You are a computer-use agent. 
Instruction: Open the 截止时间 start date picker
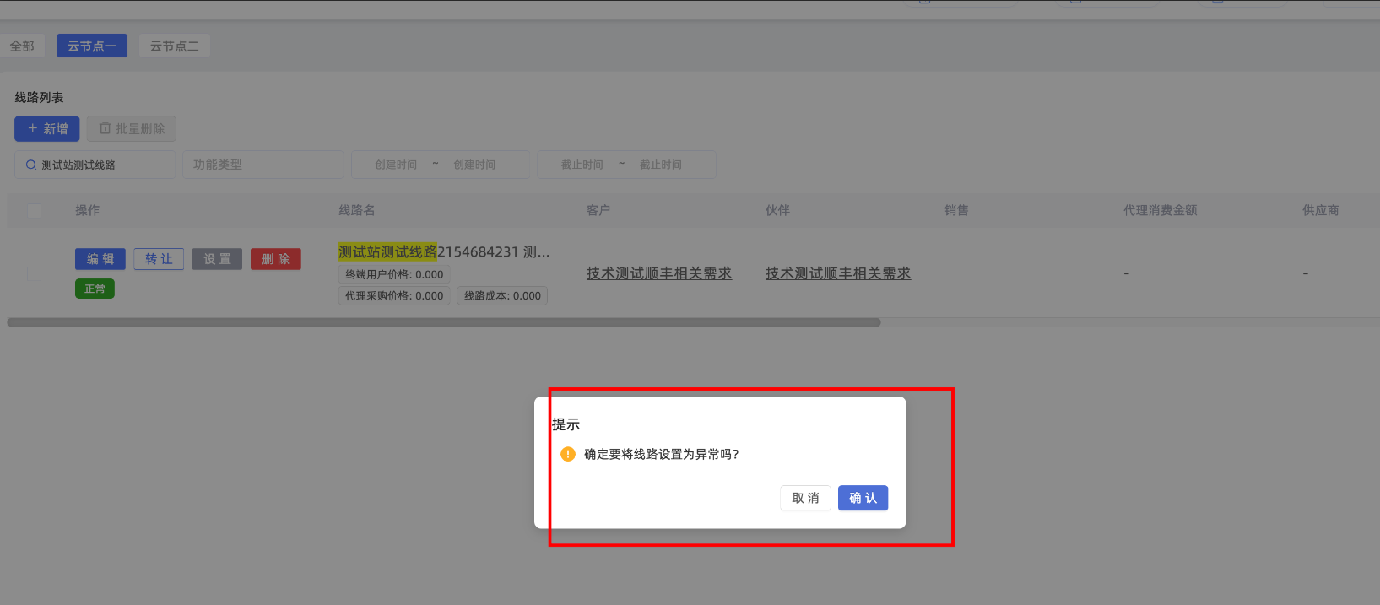pyautogui.click(x=582, y=165)
